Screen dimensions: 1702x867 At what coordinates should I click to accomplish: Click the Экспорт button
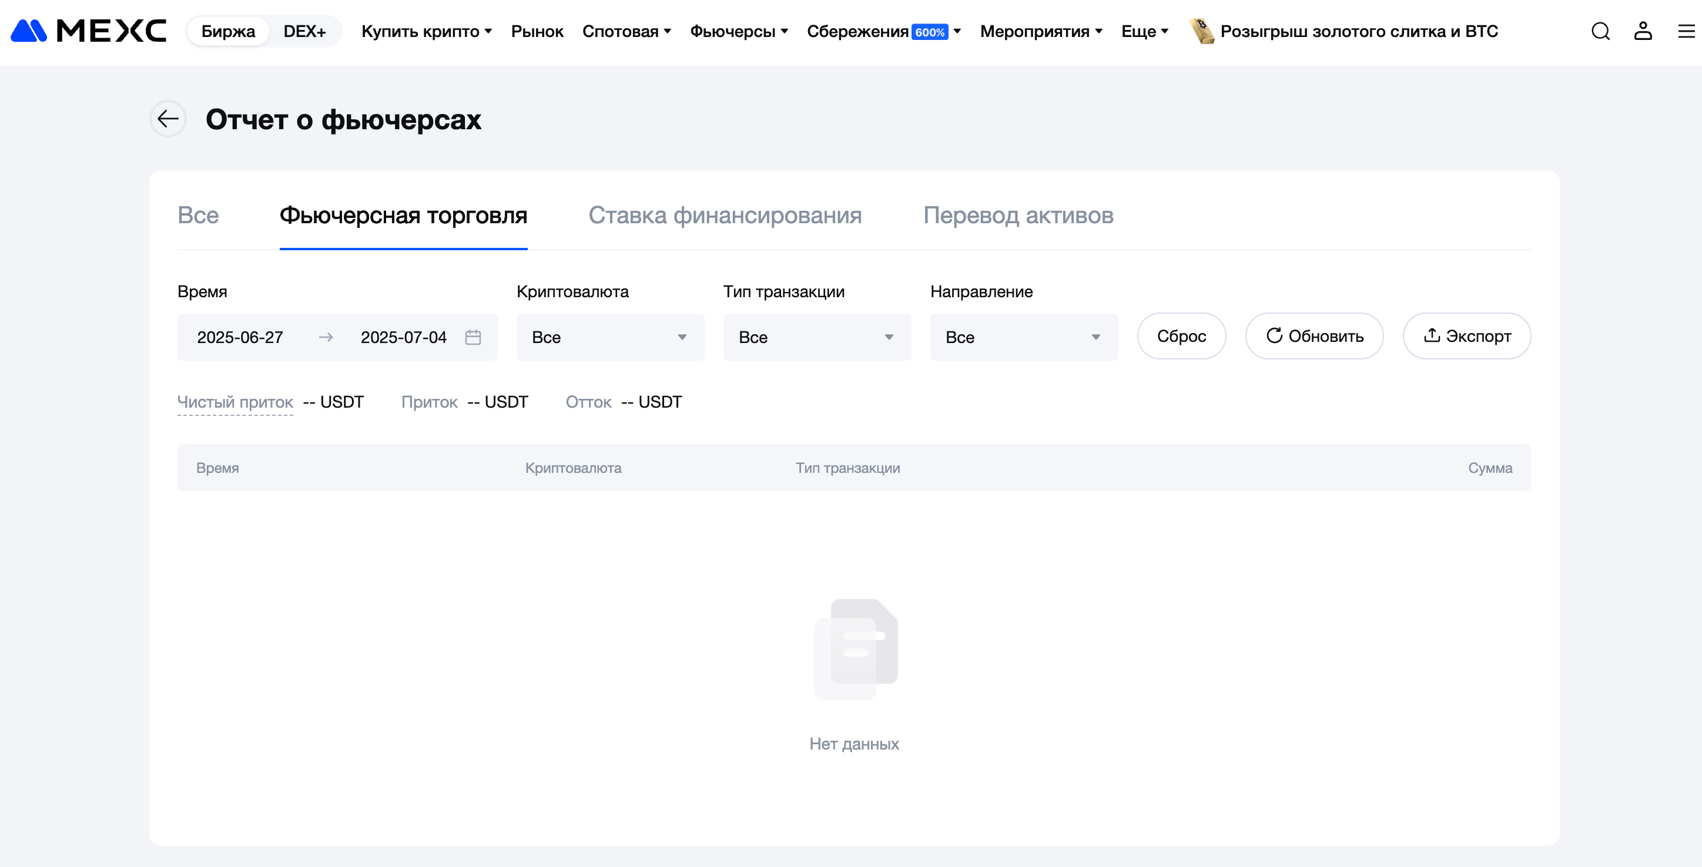point(1467,336)
